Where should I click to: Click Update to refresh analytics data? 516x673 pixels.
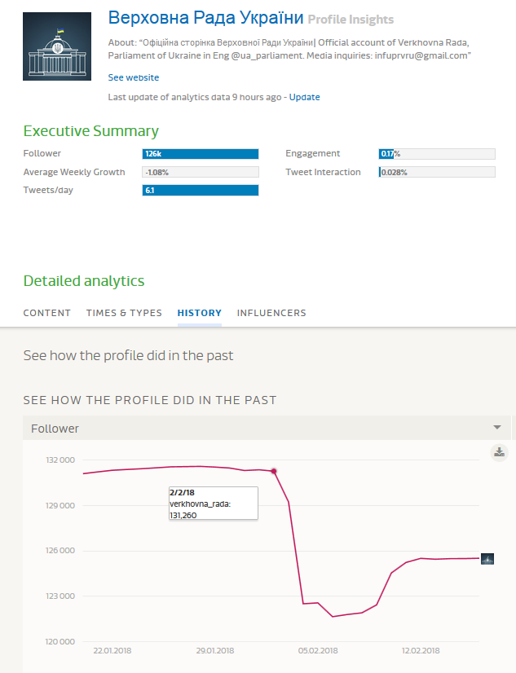click(305, 97)
